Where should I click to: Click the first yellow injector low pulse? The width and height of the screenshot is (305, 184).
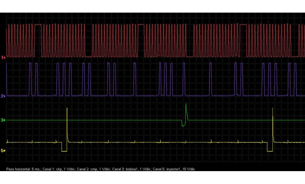(x=64, y=151)
